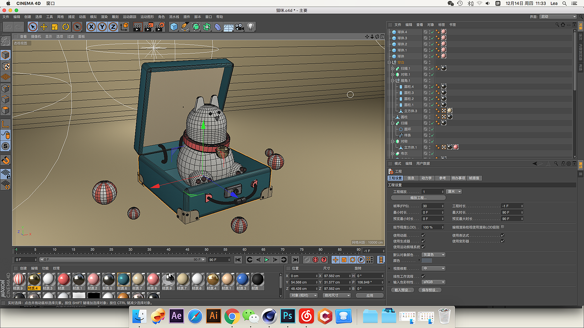The height and width of the screenshot is (328, 584).
Task: Select the spline pen tool
Action: 185,27
